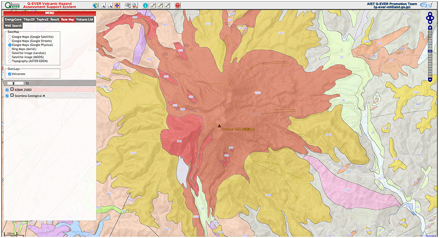Pan map left with the arrow control
The image size is (439, 238).
click(x=428, y=18)
